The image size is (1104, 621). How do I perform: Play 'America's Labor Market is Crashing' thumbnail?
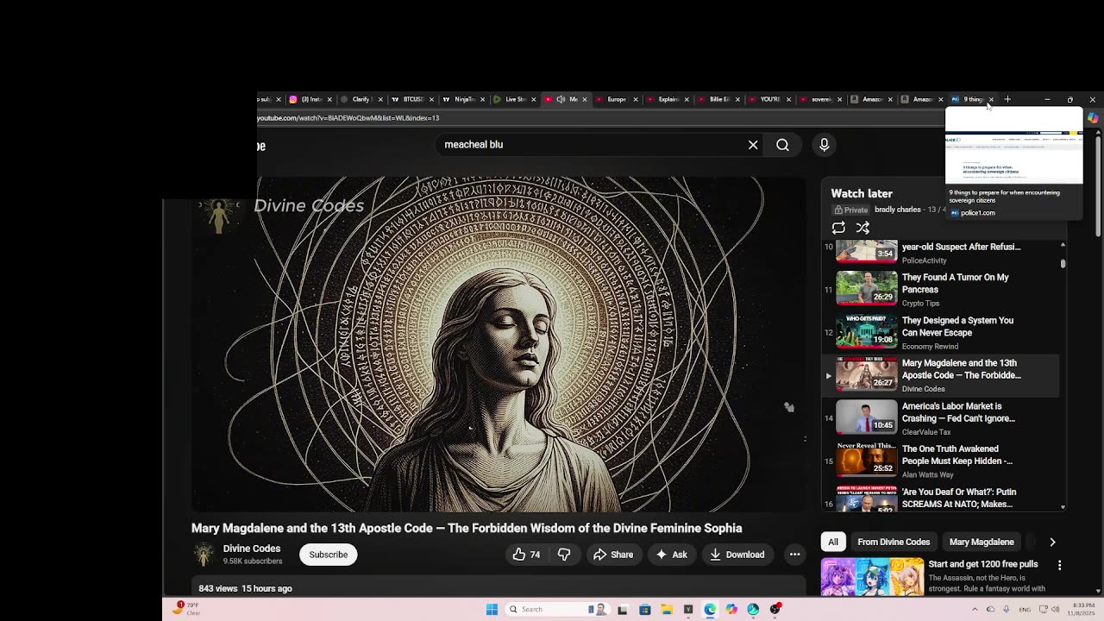867,417
